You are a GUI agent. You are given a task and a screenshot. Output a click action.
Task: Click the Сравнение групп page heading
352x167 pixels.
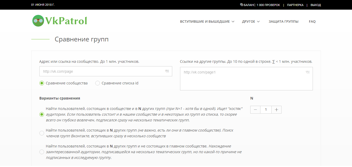pos(82,39)
